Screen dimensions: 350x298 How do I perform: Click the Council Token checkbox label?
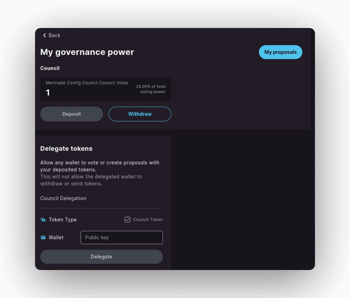(x=148, y=220)
